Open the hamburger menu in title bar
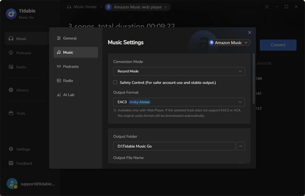Screen dimensions: 305x196 [267, 7]
